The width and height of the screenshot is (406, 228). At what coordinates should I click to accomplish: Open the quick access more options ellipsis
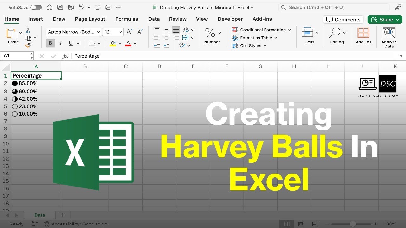click(119, 7)
